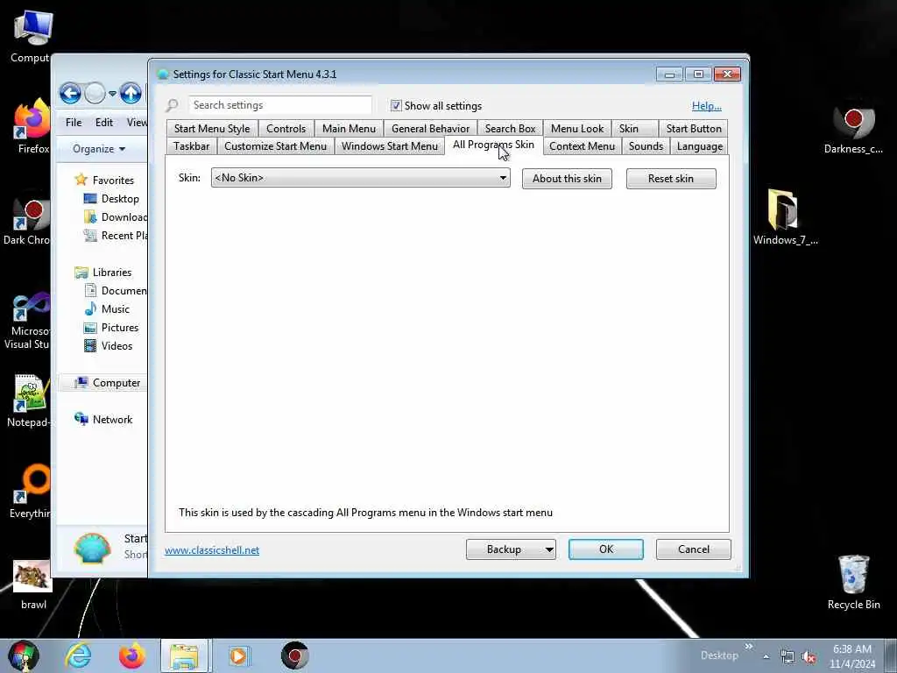This screenshot has width=897, height=673.
Task: Open the Menu Look tab
Action: pos(577,129)
